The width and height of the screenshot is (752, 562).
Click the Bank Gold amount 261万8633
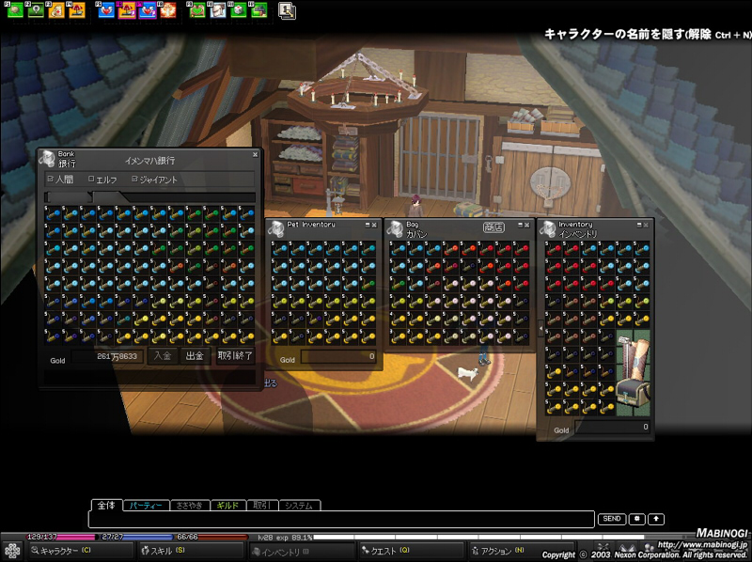[x=107, y=356]
